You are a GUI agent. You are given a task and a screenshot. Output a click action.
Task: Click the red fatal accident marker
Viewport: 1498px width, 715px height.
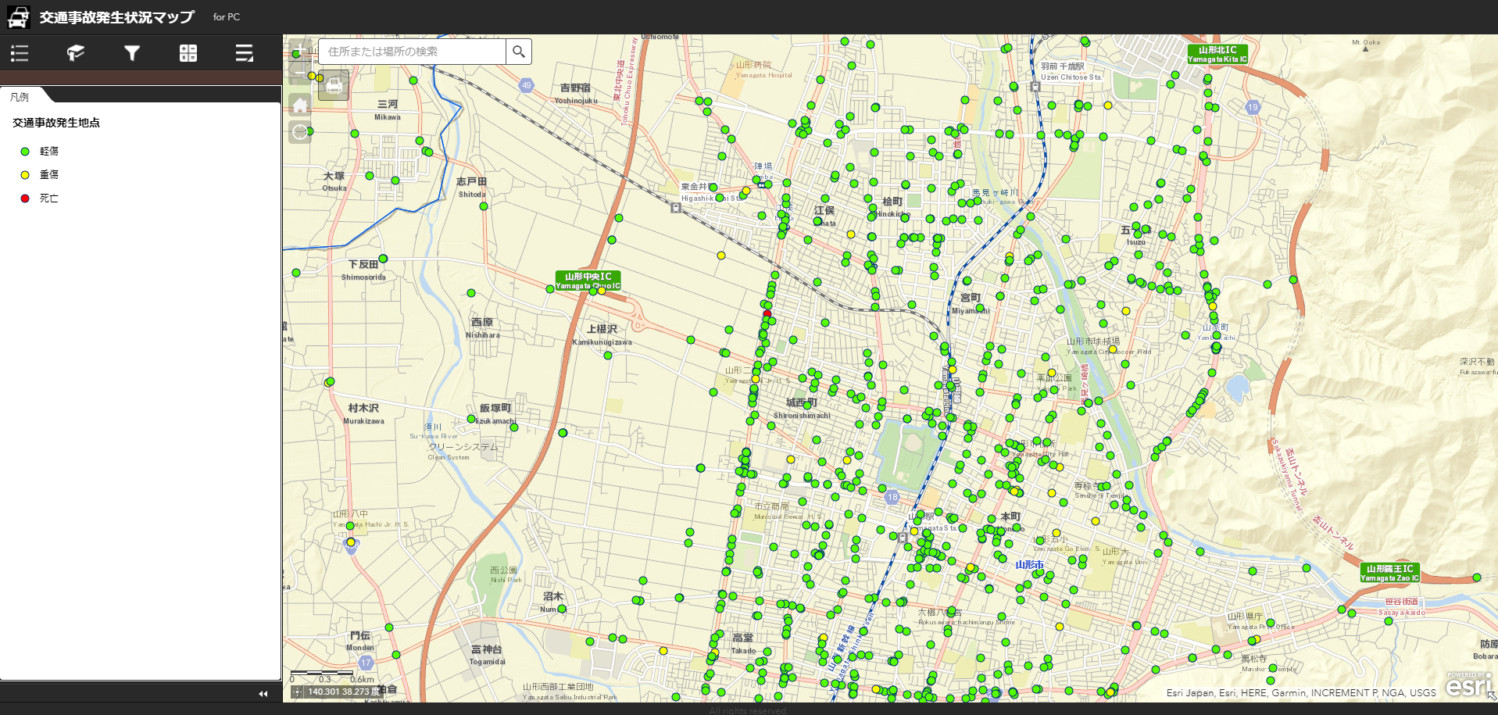pos(767,313)
